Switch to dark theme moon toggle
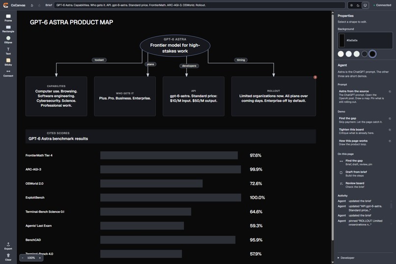The image size is (396, 264). (358, 5)
